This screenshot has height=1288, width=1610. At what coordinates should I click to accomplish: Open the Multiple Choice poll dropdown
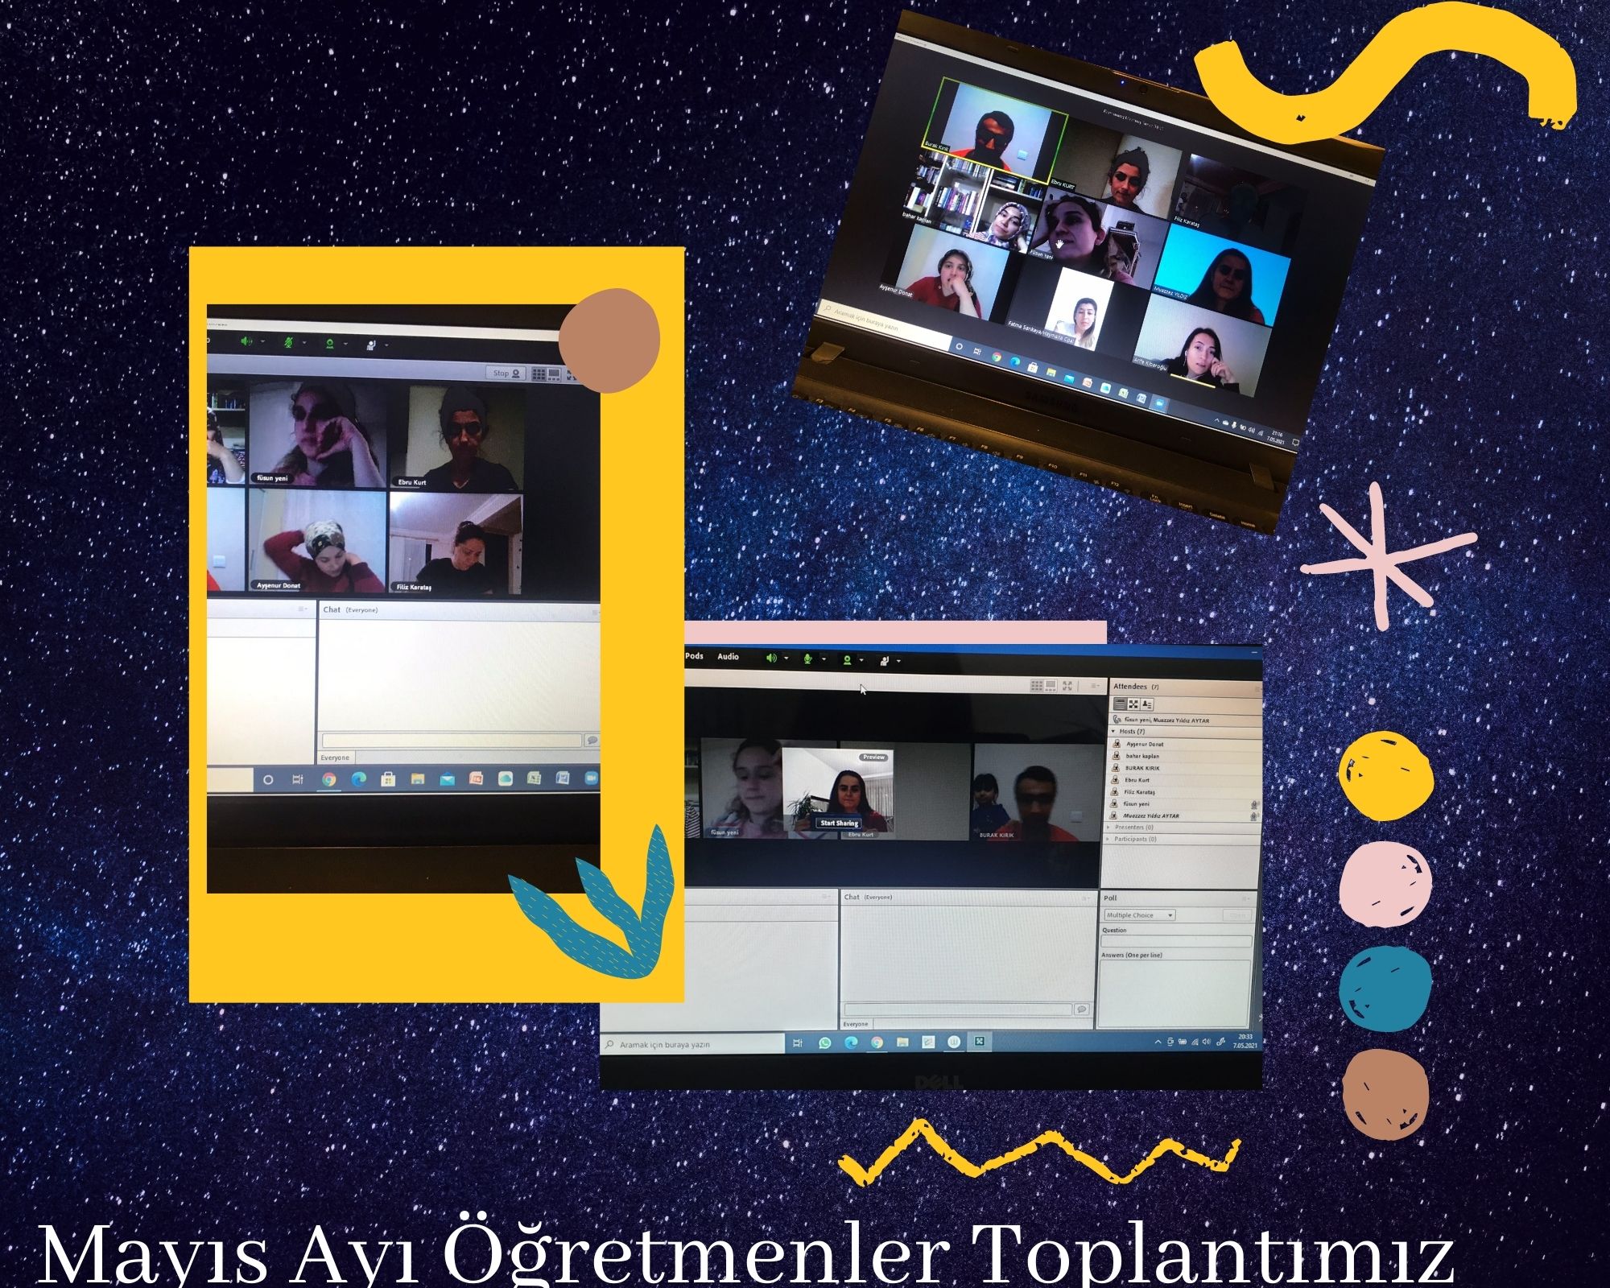(1139, 915)
